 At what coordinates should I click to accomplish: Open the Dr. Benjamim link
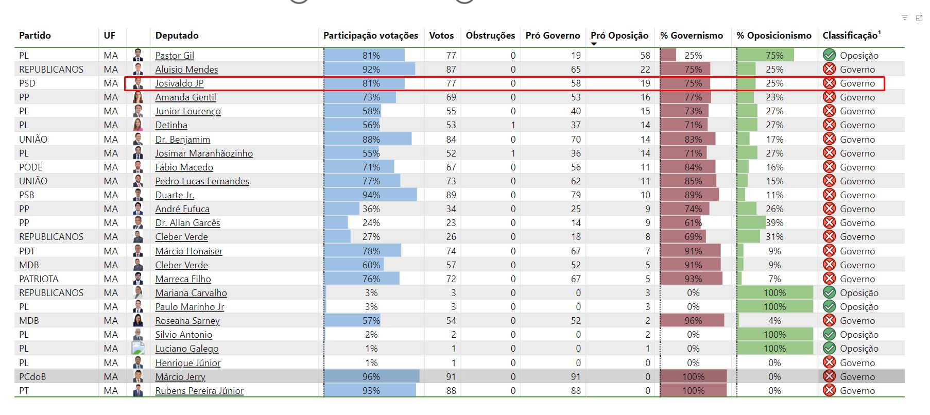tap(182, 140)
